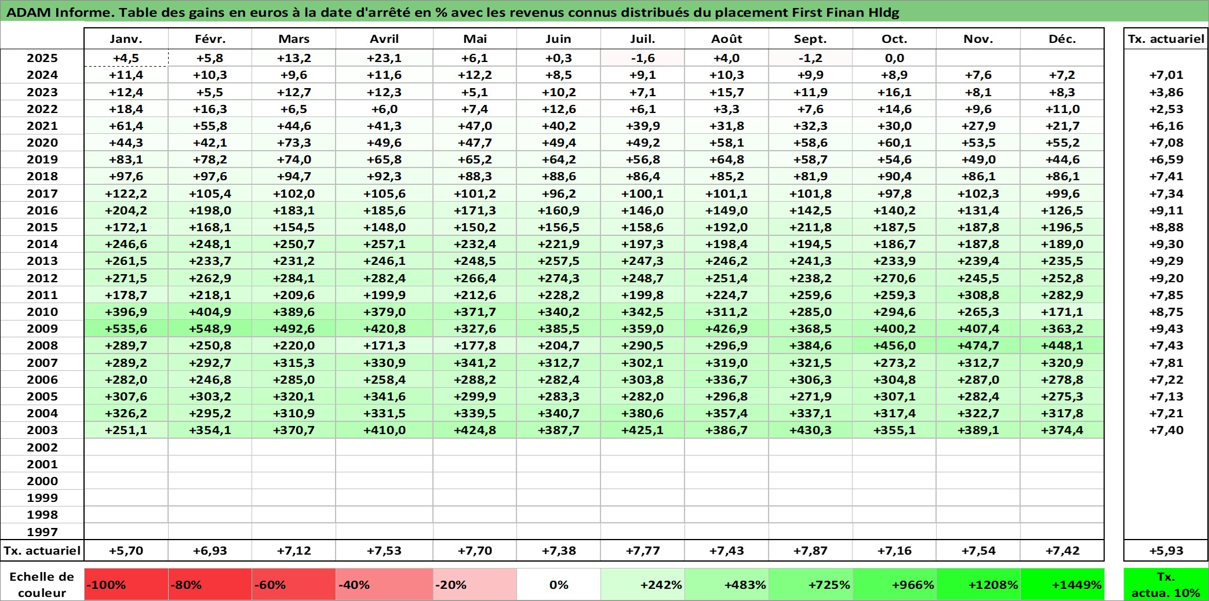
Task: Select the -60% color scale swatch
Action: (294, 584)
